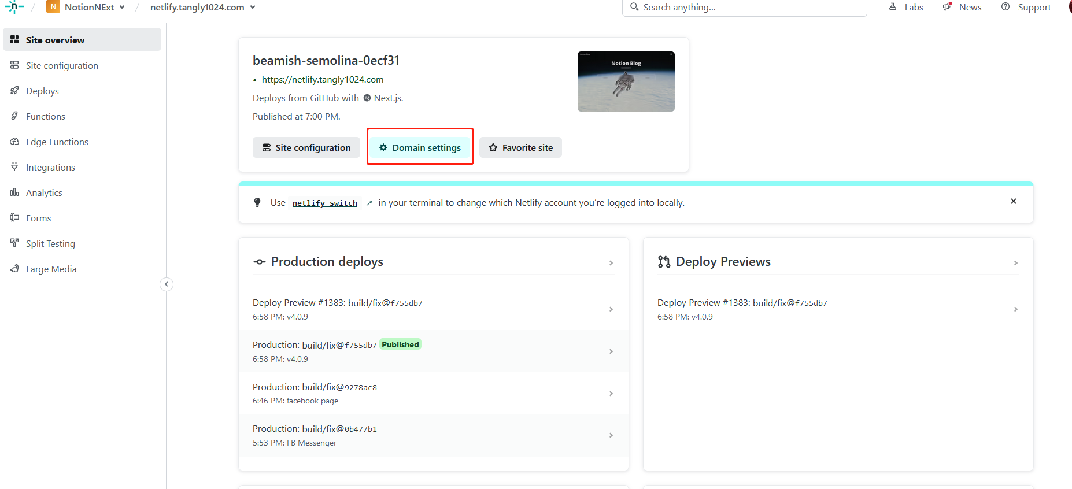Viewport: 1072px width, 489px height.
Task: Follow the GitHub repository link
Action: (x=324, y=98)
